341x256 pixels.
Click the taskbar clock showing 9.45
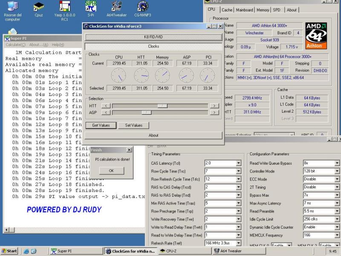coord(333,251)
